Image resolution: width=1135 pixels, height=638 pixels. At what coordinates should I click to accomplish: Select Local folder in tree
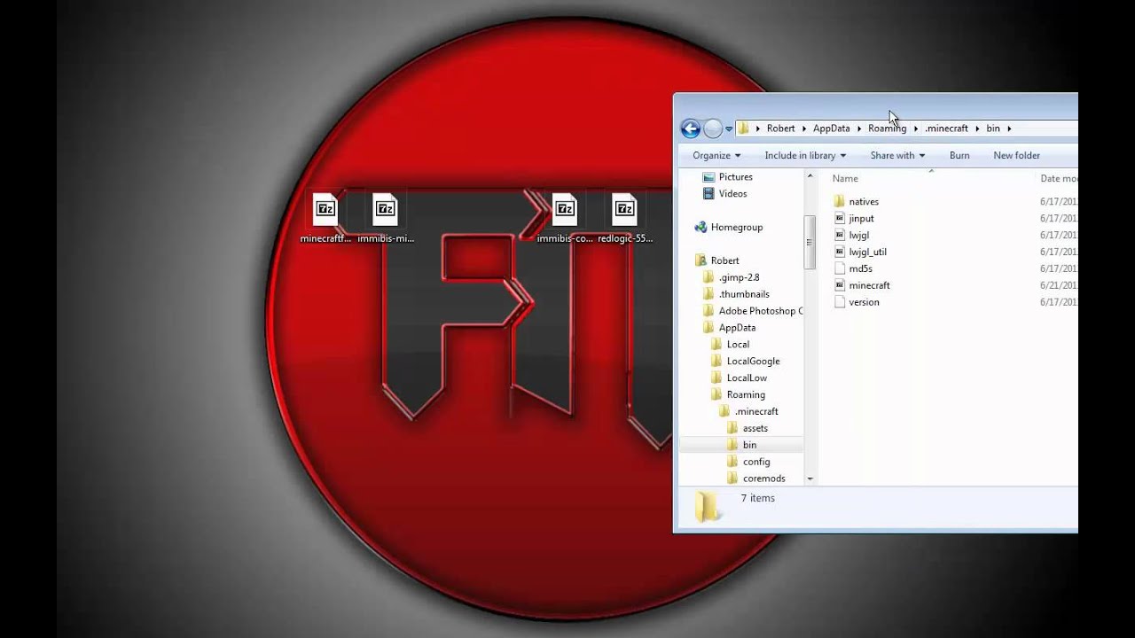(730, 345)
